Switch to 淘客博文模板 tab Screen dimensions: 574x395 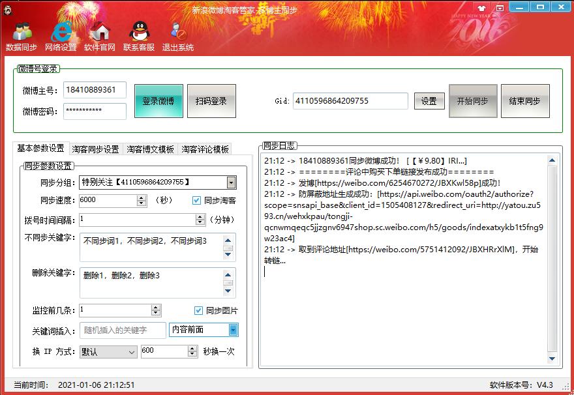(151, 149)
